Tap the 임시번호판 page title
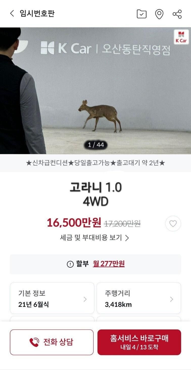Viewport: 191px width, 370px height. tap(37, 13)
